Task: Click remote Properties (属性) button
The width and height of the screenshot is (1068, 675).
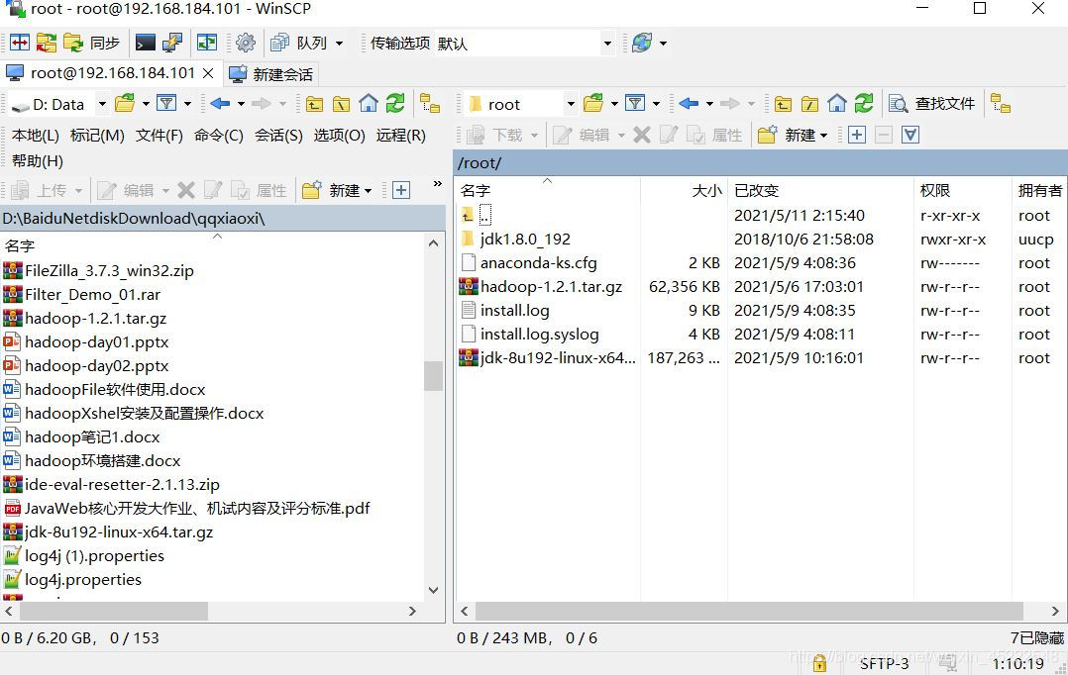Action: pyautogui.click(x=714, y=135)
